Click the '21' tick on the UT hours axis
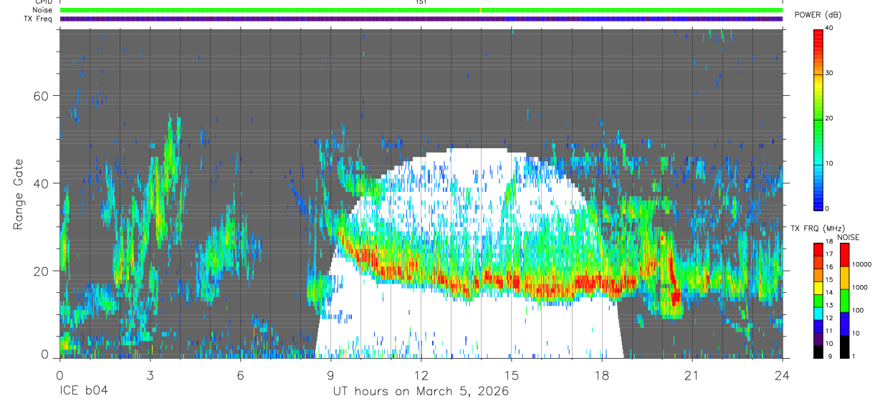The width and height of the screenshot is (880, 406). pos(692,375)
